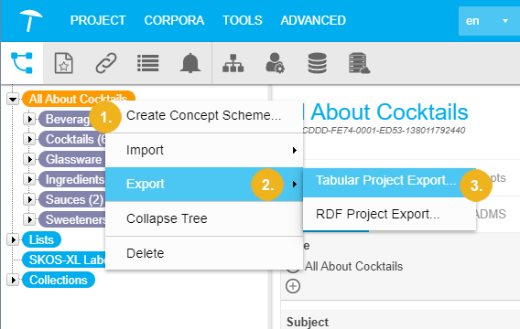Image resolution: width=520 pixels, height=329 pixels.
Task: Expand the Cocktails tree node
Action: (x=29, y=139)
